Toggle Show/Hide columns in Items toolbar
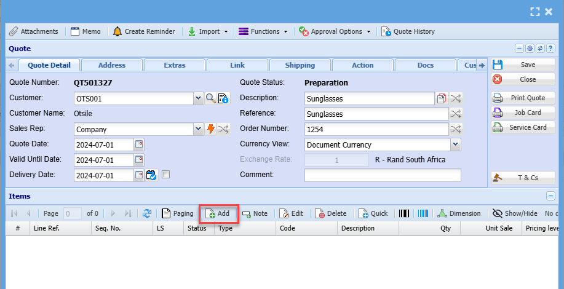564x289 pixels. click(x=515, y=213)
